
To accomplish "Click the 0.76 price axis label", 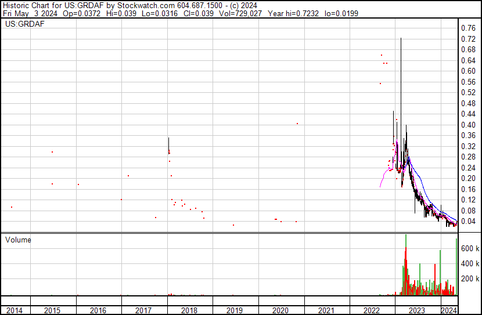I will pyautogui.click(x=467, y=28).
